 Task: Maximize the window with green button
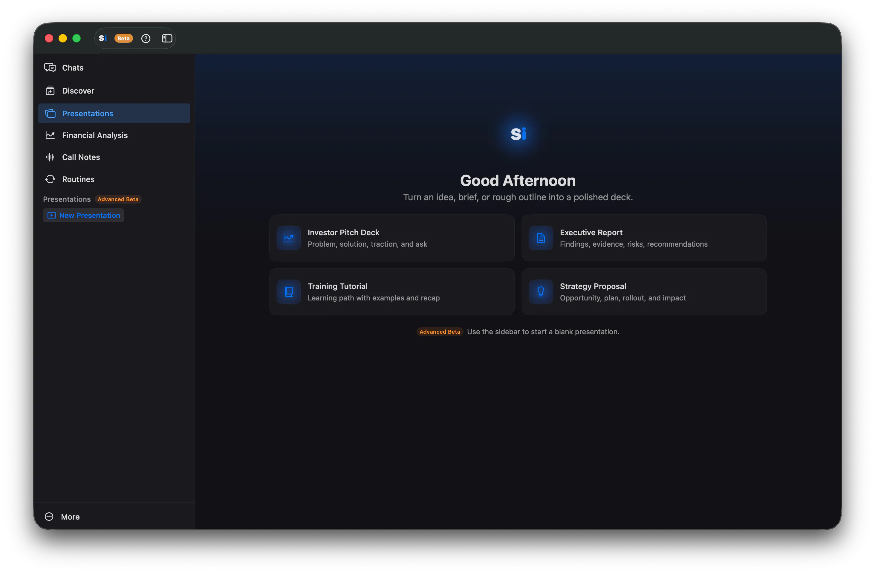[77, 38]
